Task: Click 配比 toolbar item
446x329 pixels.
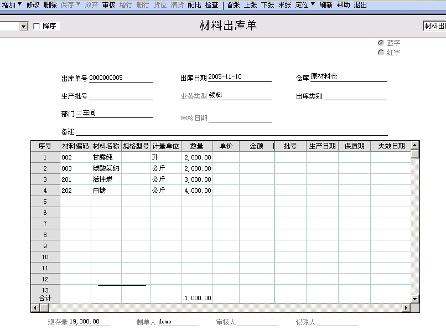Action: coord(194,5)
